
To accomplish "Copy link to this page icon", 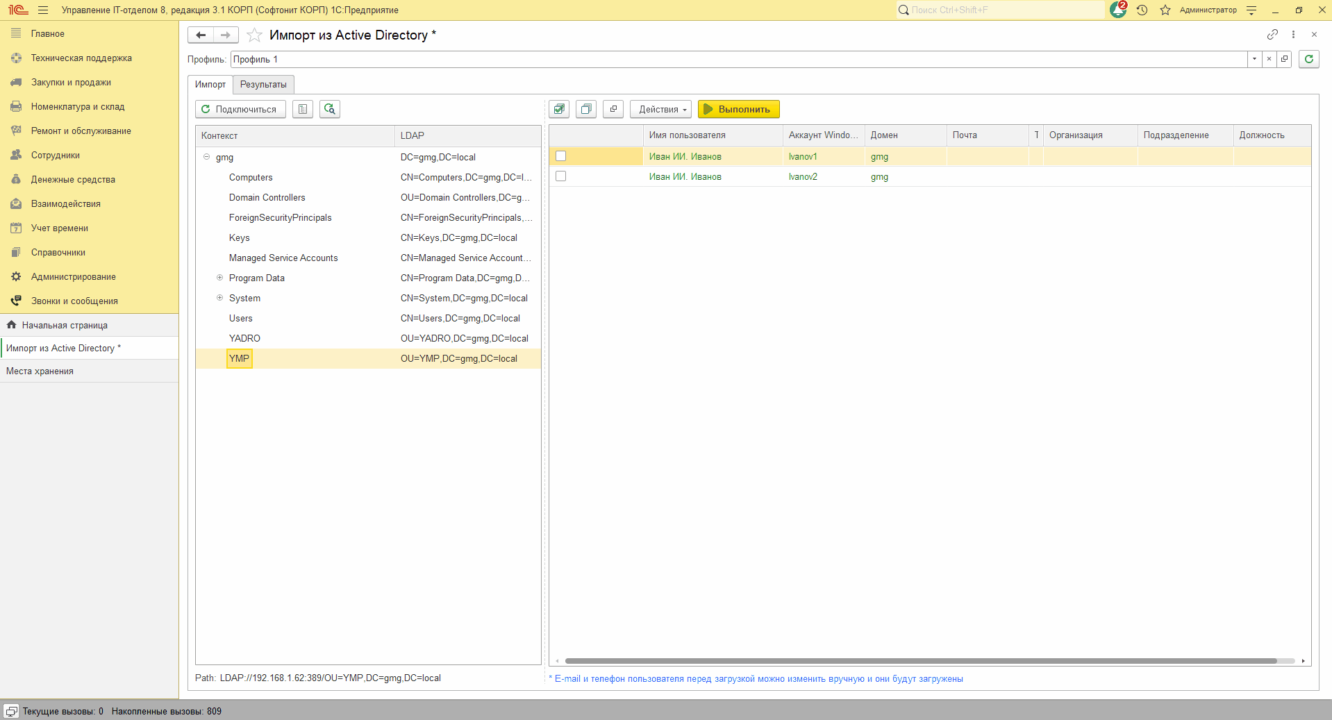I will [1272, 35].
